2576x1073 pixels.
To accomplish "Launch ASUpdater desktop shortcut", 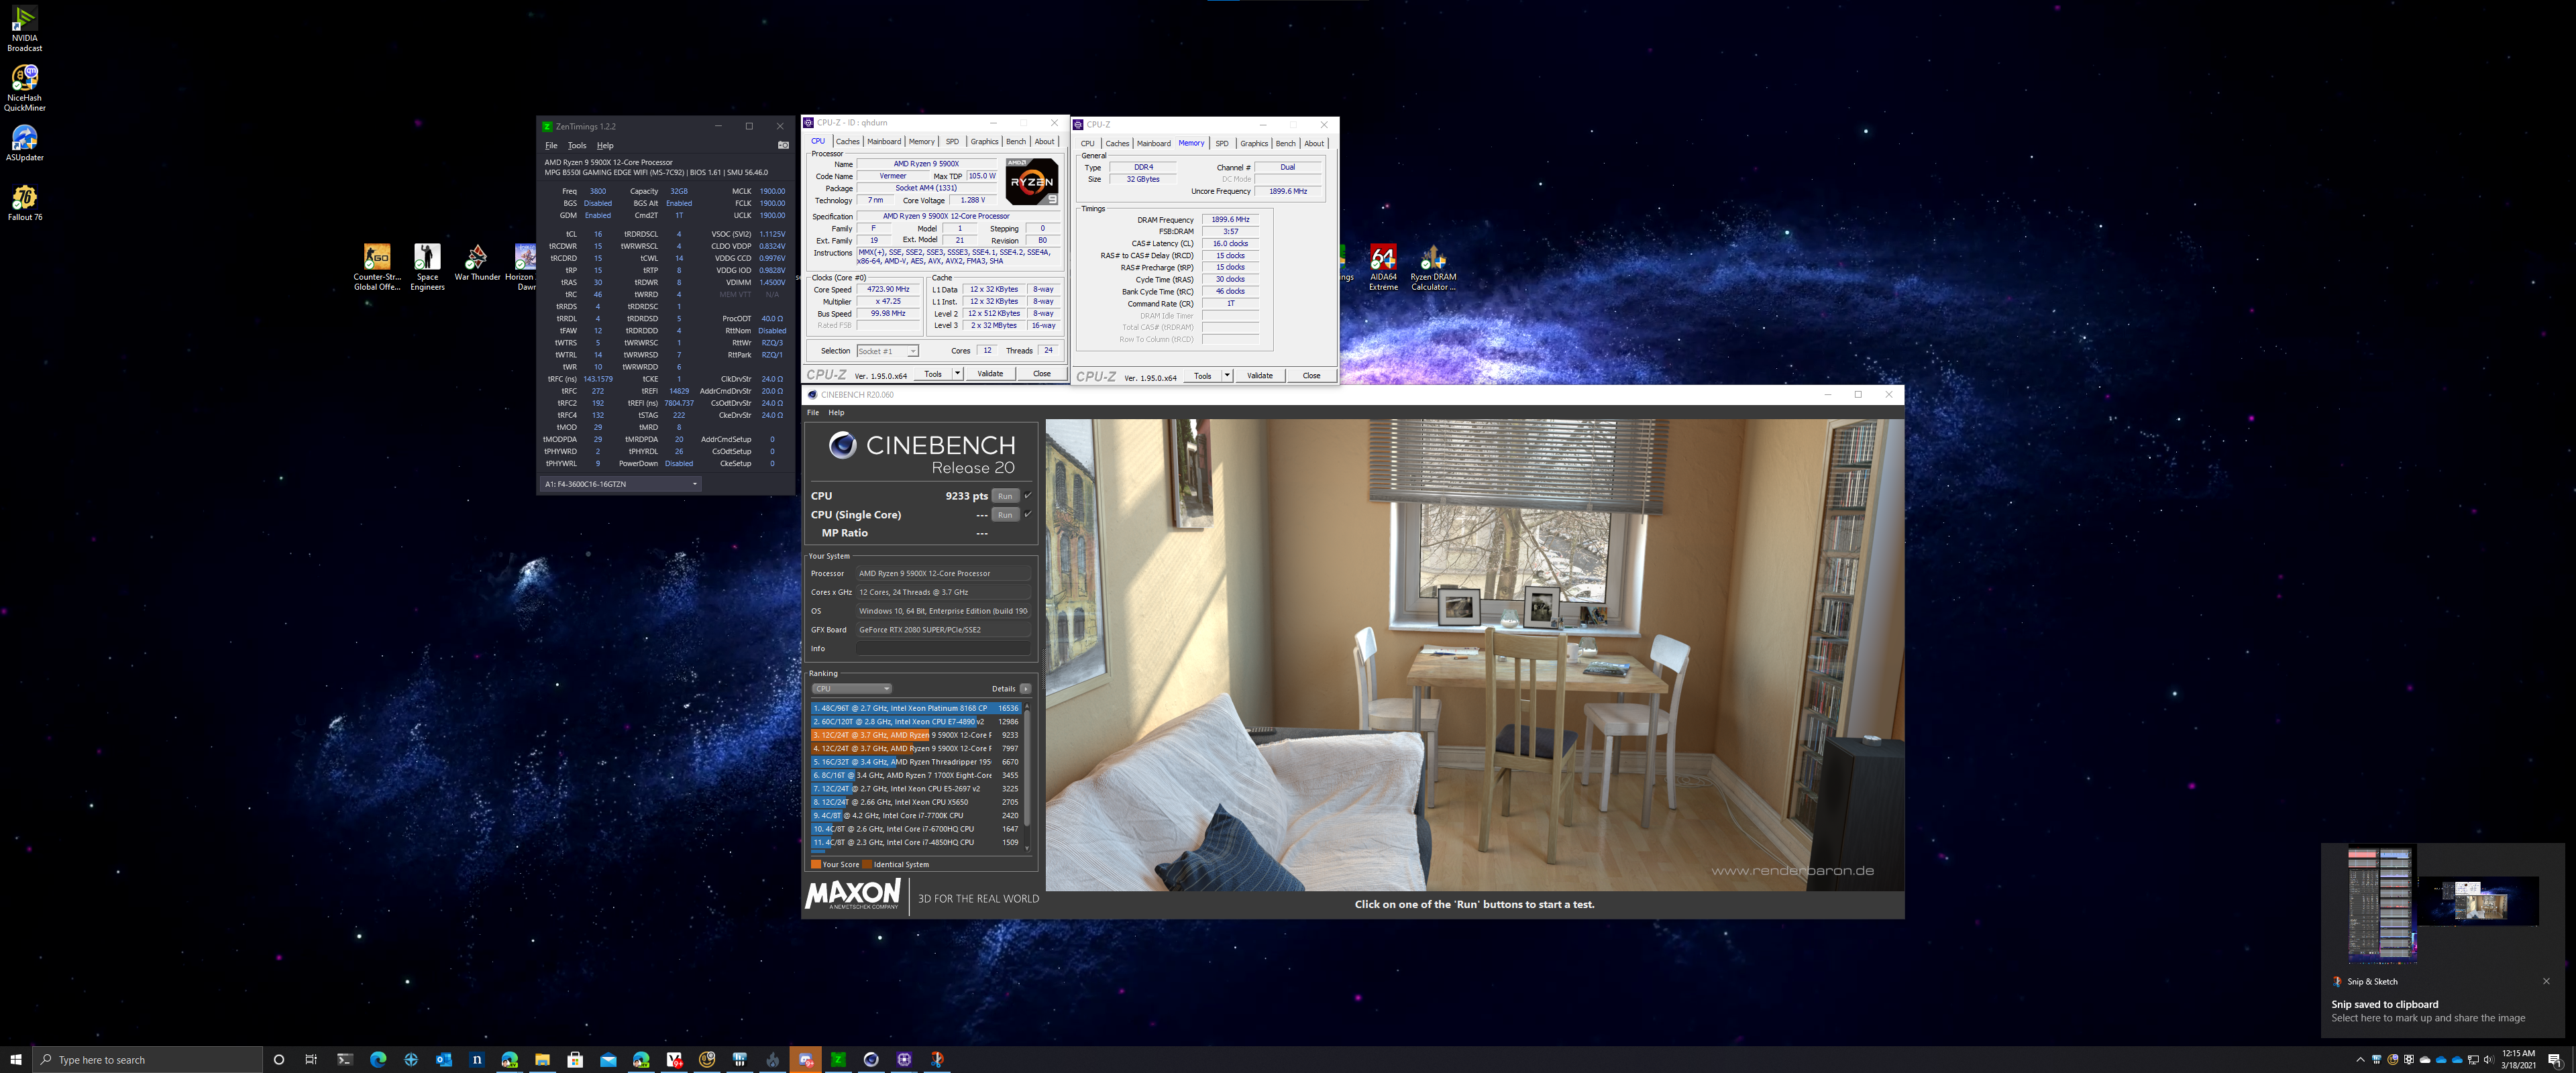I will pos(24,143).
